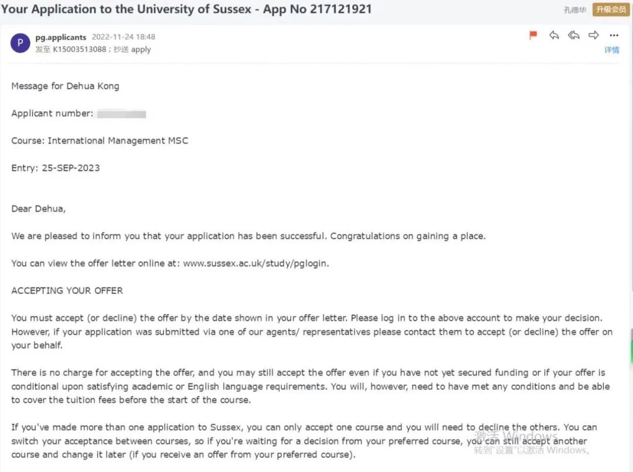Image resolution: width=633 pixels, height=472 pixels.
Task: Click the email subject title text
Action: pos(186,9)
